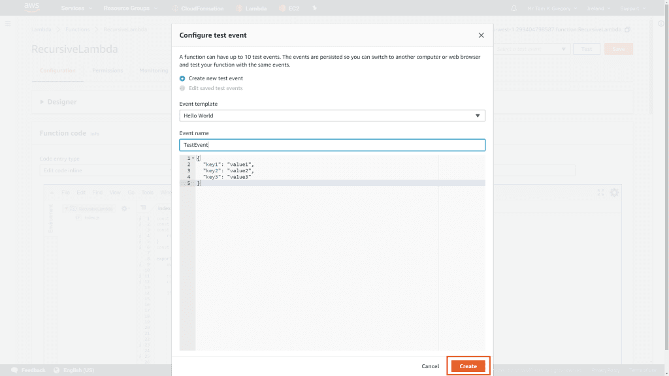This screenshot has height=376, width=669.
Task: Expand the Services menu in navbar
Action: coord(76,8)
